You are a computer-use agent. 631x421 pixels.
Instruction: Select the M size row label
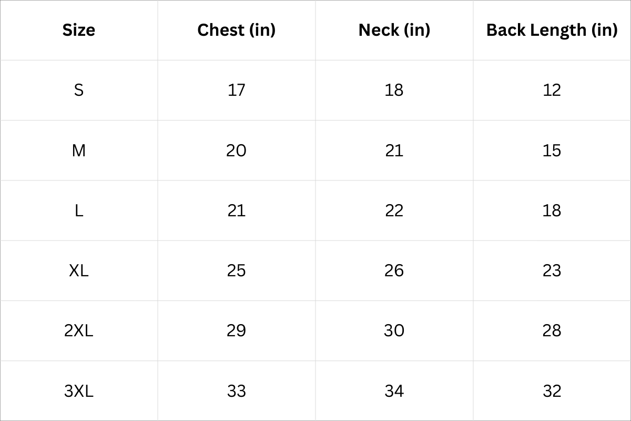(79, 151)
